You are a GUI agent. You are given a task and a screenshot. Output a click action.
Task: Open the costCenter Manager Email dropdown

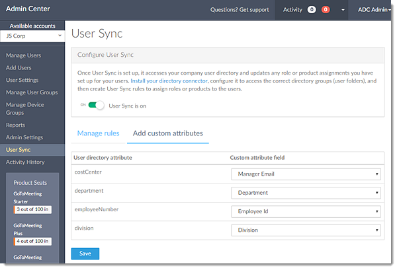tap(306, 174)
